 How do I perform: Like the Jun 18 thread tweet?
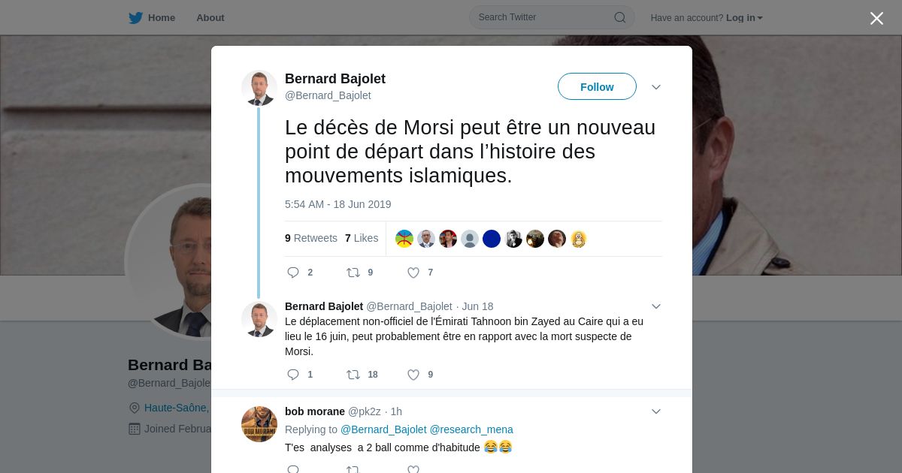pos(413,375)
